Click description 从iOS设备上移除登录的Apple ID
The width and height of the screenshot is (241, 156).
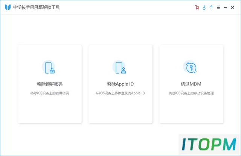tap(120, 93)
